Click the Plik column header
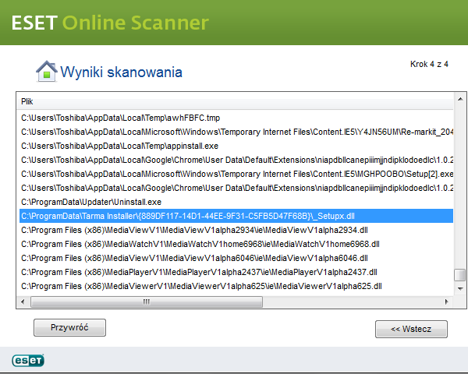Viewport: 468px width, 374px height. (x=236, y=102)
